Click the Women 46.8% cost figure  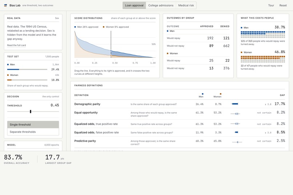[280, 52]
